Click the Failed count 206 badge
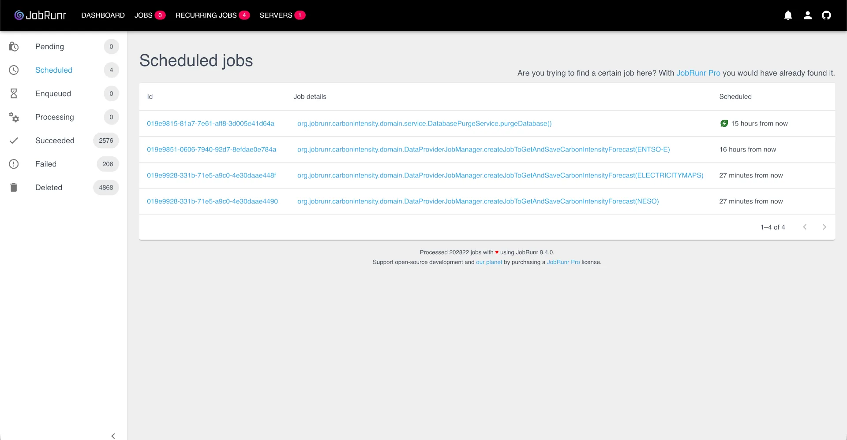This screenshot has width=847, height=440. (x=108, y=164)
